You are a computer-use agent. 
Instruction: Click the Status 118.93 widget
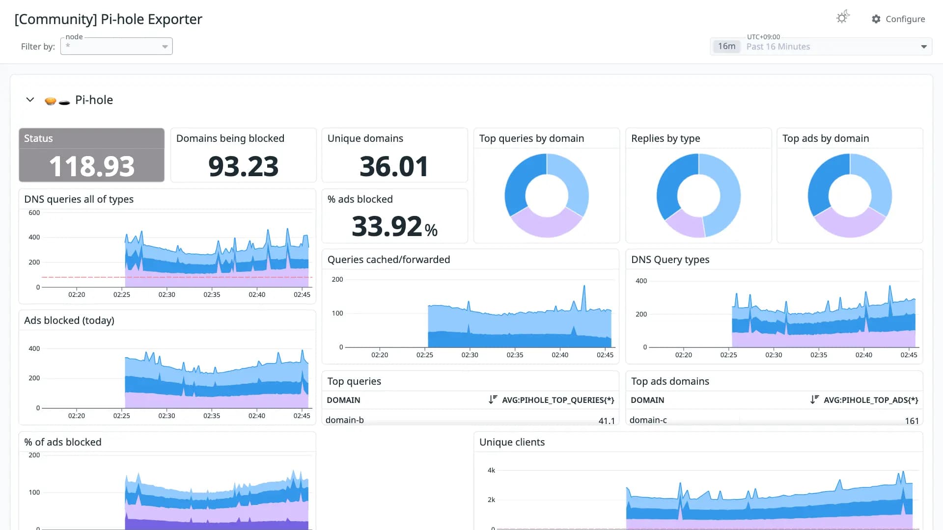(x=91, y=155)
